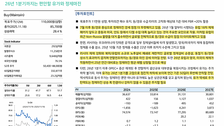Image resolution: width=224 pixels, height=126 pixels.
Task: Click 2027E BPS value '80,689'
Action: (210, 112)
